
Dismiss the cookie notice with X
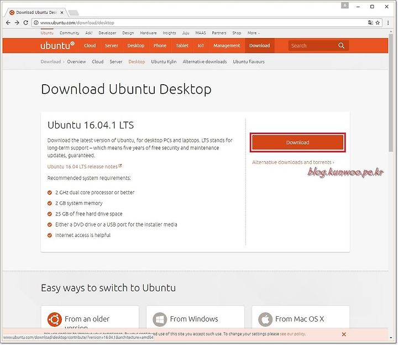pyautogui.click(x=344, y=334)
